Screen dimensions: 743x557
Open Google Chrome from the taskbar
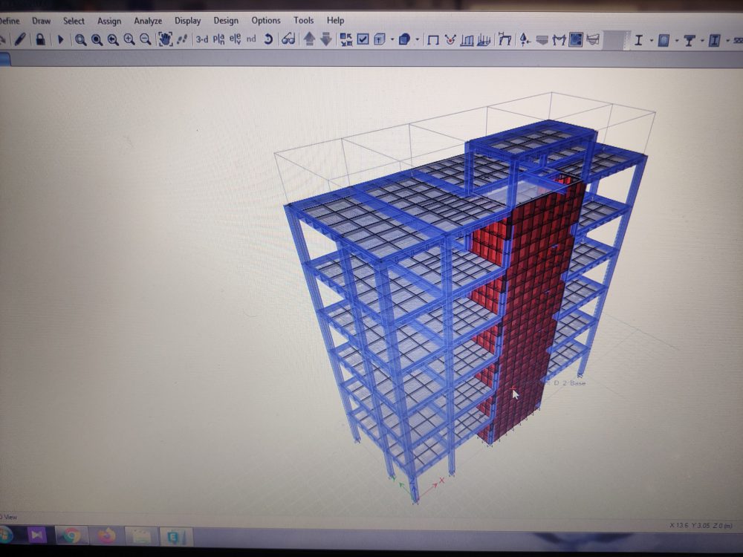pos(71,535)
